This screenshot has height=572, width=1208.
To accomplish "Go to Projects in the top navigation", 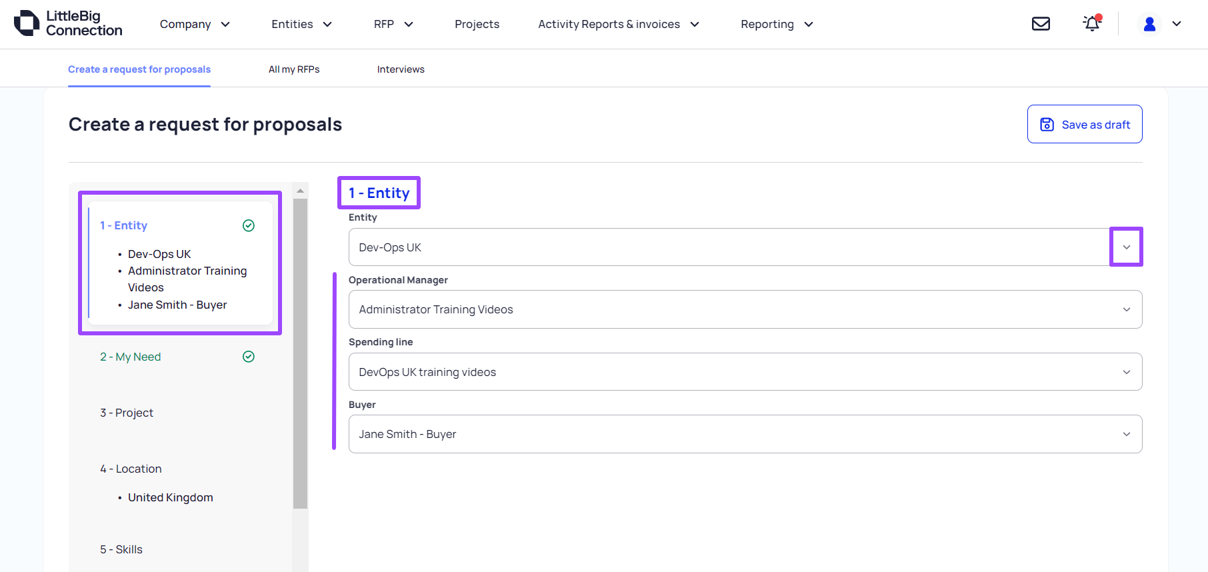I will 477,24.
